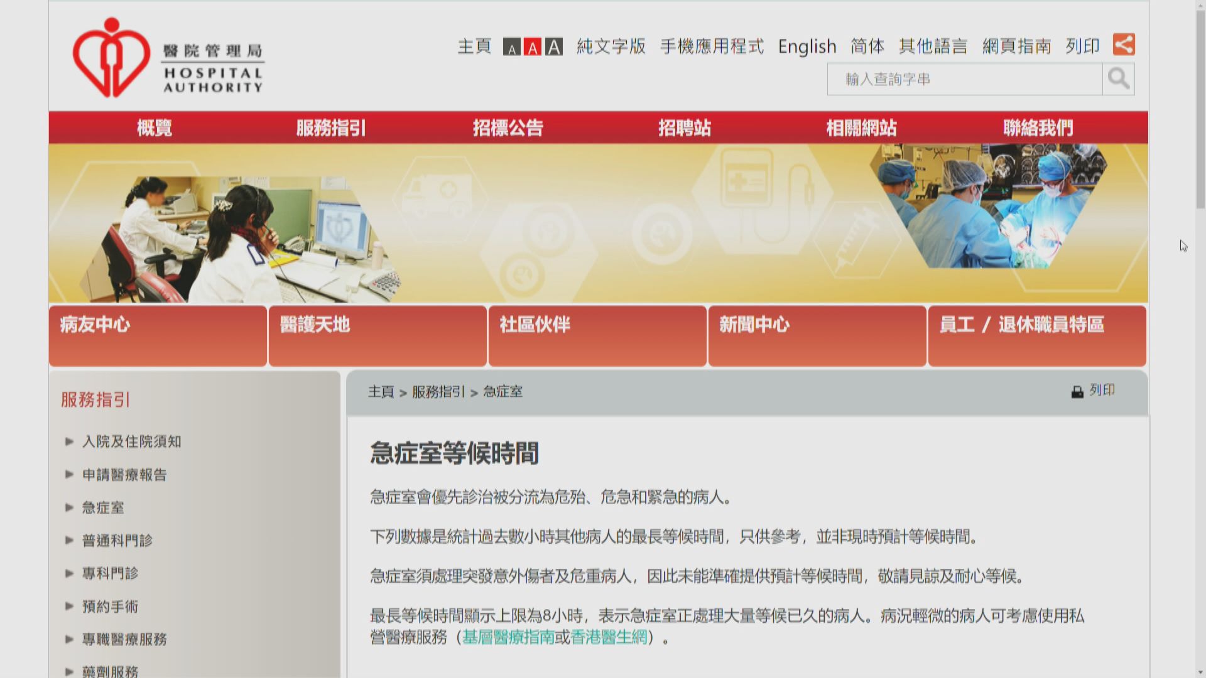
Task: Open the 病友中心 section
Action: click(x=94, y=325)
